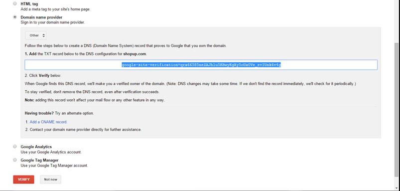Click the Not now button
Viewport: 400px width, 191px height.
(50, 179)
